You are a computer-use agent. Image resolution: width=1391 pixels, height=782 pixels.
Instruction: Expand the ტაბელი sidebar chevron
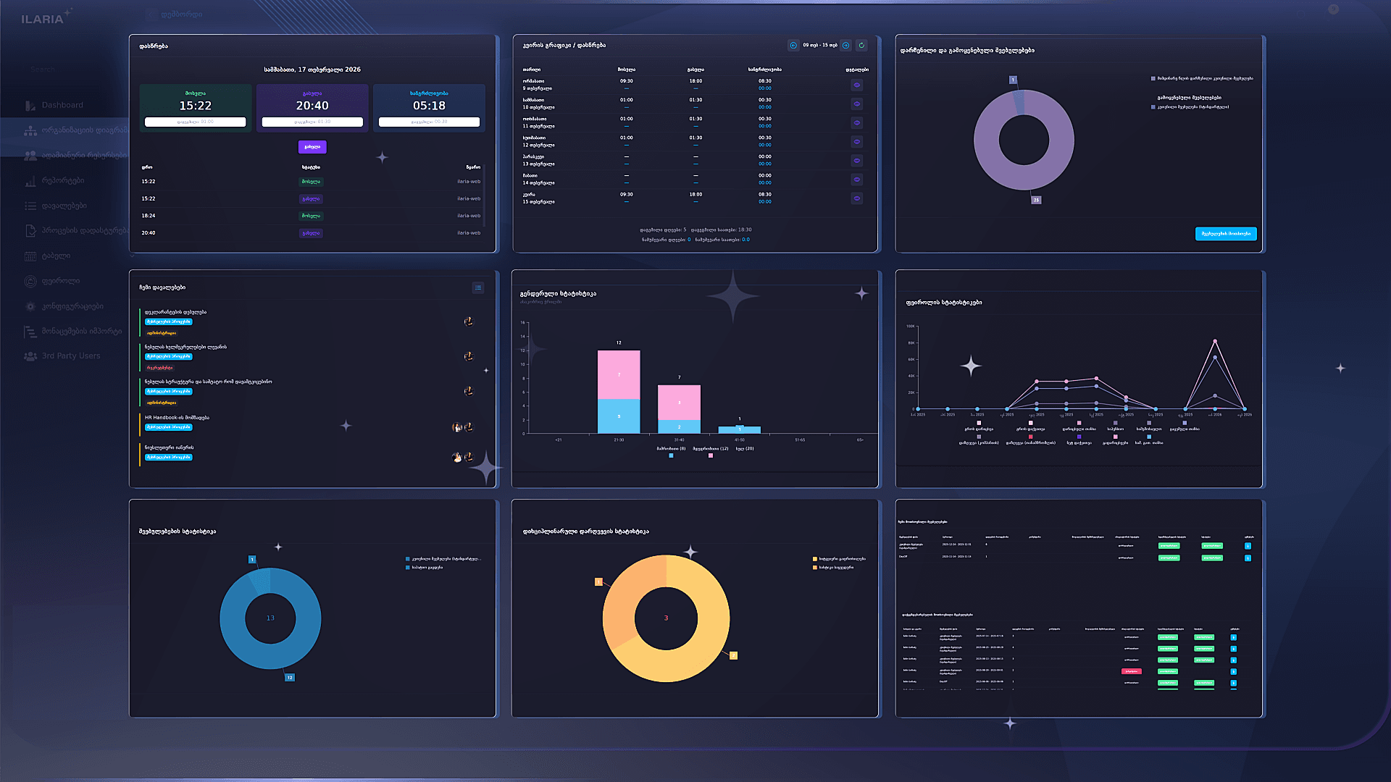click(x=132, y=256)
